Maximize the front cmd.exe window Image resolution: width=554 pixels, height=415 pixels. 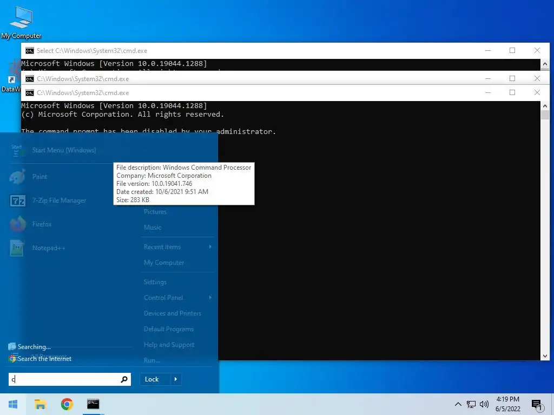point(512,92)
